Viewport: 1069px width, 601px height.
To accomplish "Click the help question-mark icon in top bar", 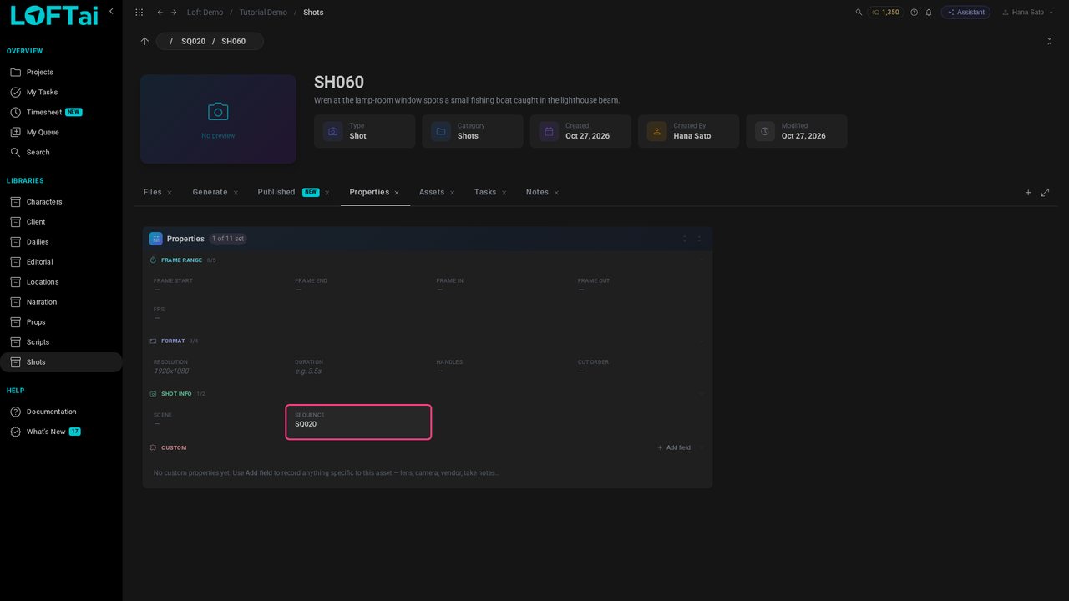I will click(x=914, y=13).
